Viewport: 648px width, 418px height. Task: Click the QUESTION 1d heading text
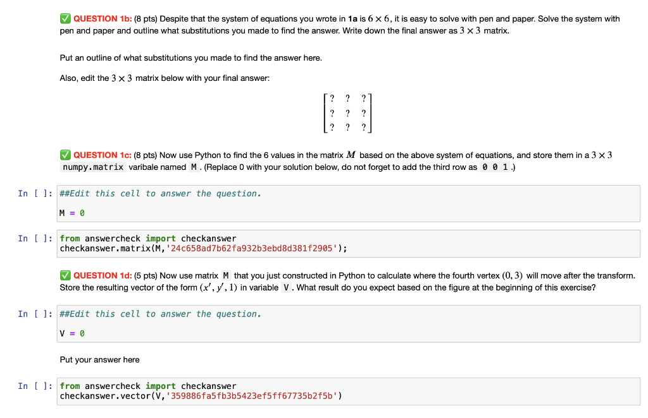(x=103, y=275)
